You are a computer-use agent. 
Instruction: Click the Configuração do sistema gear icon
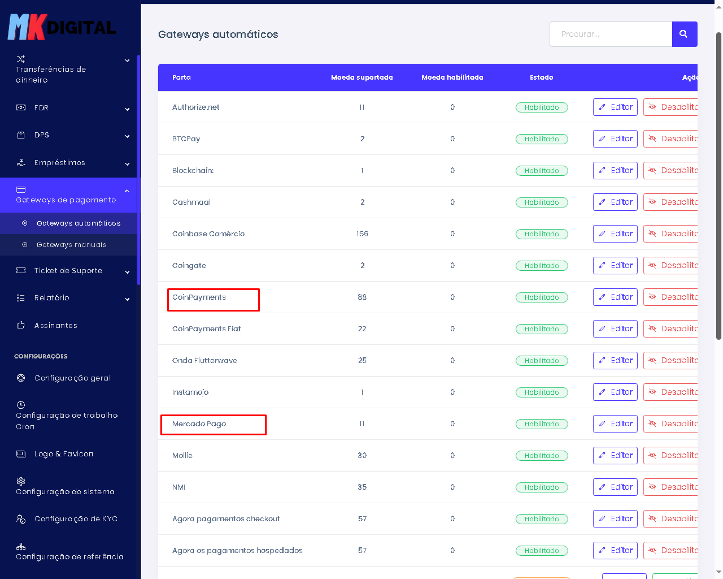[21, 481]
